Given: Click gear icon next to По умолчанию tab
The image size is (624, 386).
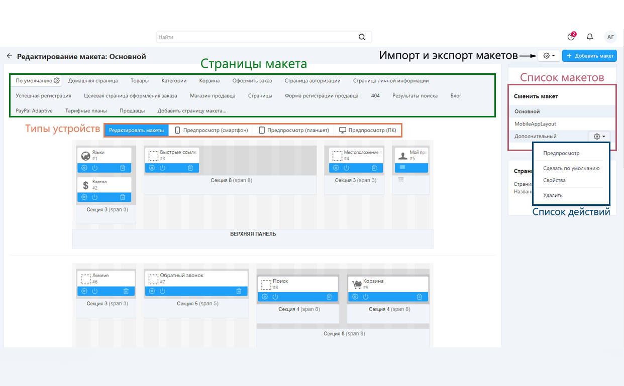Looking at the screenshot, I should [x=57, y=80].
